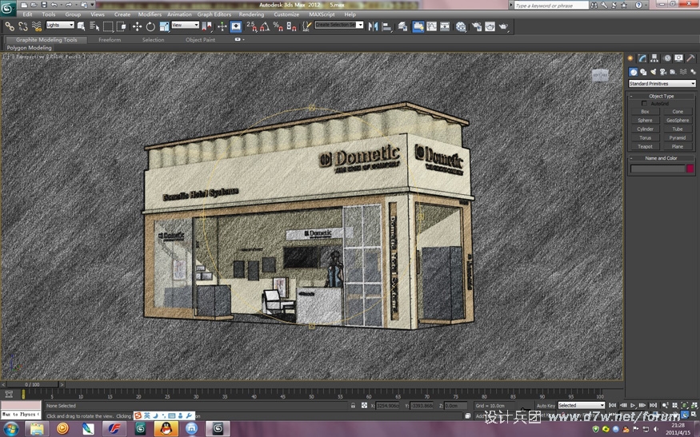Click Edit Named Selection Sets icon
This screenshot has height=437, width=700.
[306, 26]
